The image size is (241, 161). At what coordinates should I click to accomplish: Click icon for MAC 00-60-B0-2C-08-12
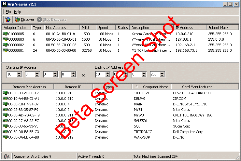5,93
